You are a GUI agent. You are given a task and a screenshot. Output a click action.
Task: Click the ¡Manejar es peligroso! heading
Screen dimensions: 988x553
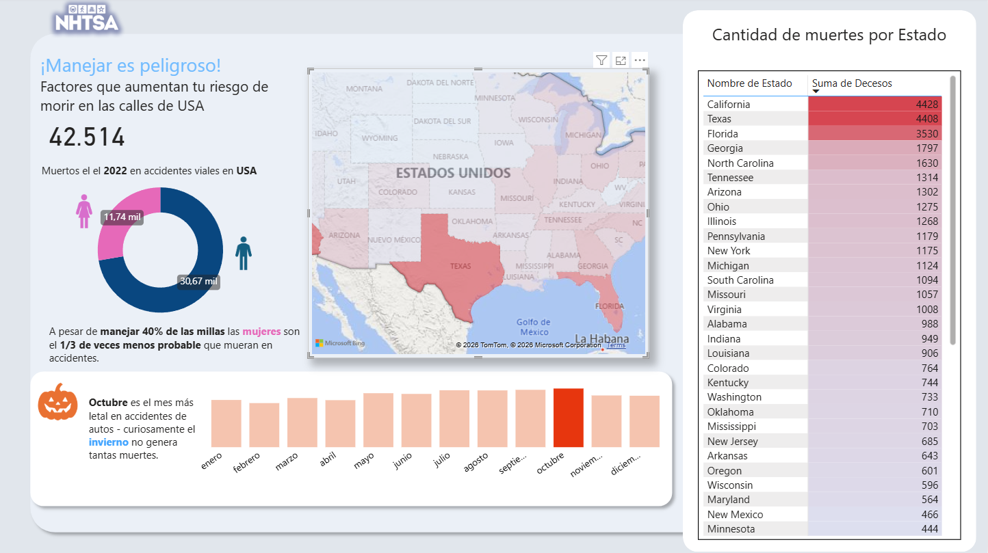[131, 66]
